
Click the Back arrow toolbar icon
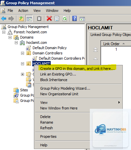pyautogui.click(x=4, y=18)
